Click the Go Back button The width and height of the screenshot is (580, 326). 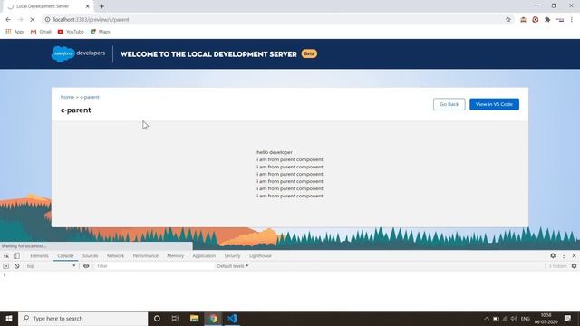(449, 104)
